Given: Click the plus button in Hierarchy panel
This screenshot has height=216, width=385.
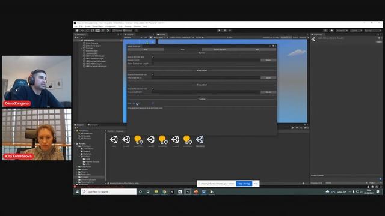Looking at the screenshot, I should click(76, 37).
